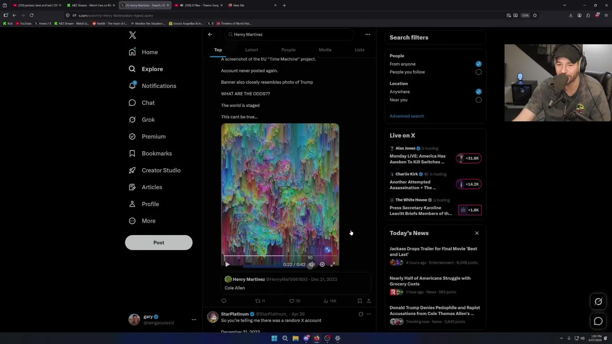The height and width of the screenshot is (344, 612).
Task: Open Charlie Kirk Another Attempted Assassination stream
Action: click(435, 182)
